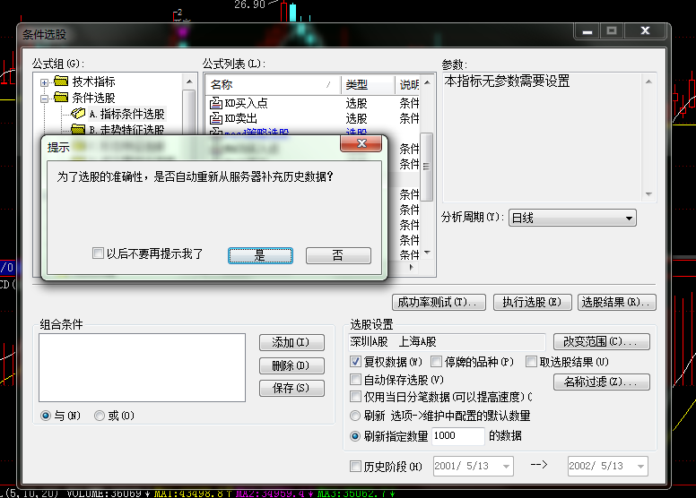The image size is (696, 498).
Task: Open 选股结果(R) results
Action: (x=616, y=303)
